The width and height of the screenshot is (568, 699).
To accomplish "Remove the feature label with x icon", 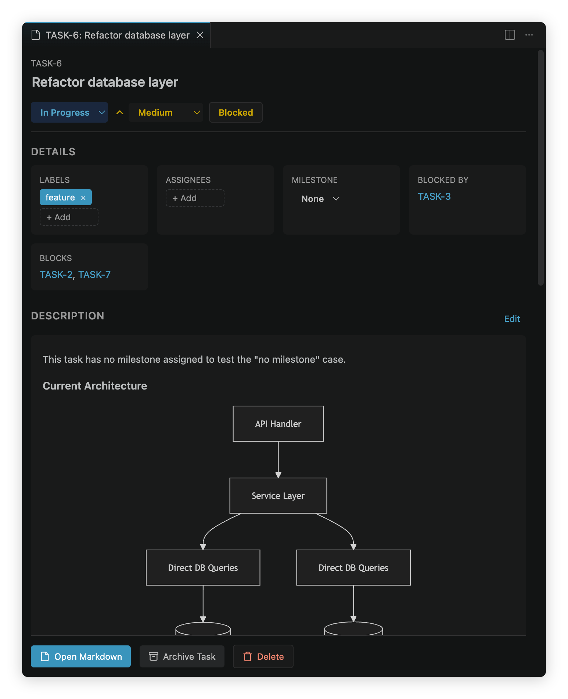I will (83, 198).
